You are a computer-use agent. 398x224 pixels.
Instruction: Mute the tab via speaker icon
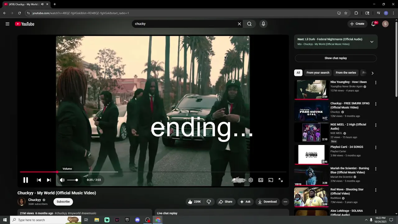[42, 4]
